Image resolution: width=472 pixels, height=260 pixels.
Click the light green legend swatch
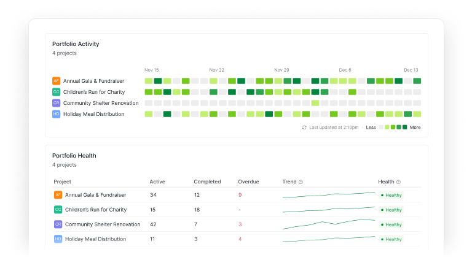pyautogui.click(x=387, y=128)
